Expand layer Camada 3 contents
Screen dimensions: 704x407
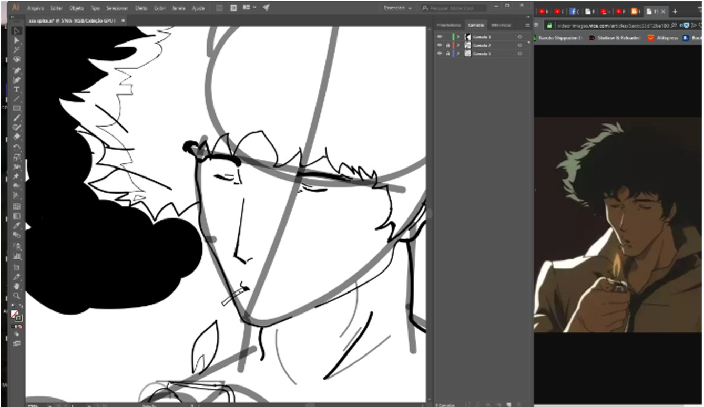tap(458, 37)
